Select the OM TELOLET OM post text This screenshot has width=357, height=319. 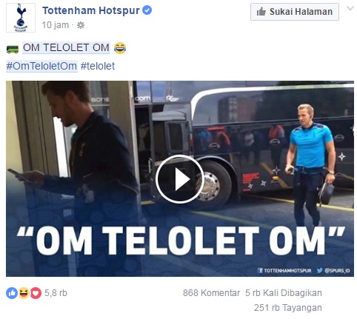coord(66,47)
